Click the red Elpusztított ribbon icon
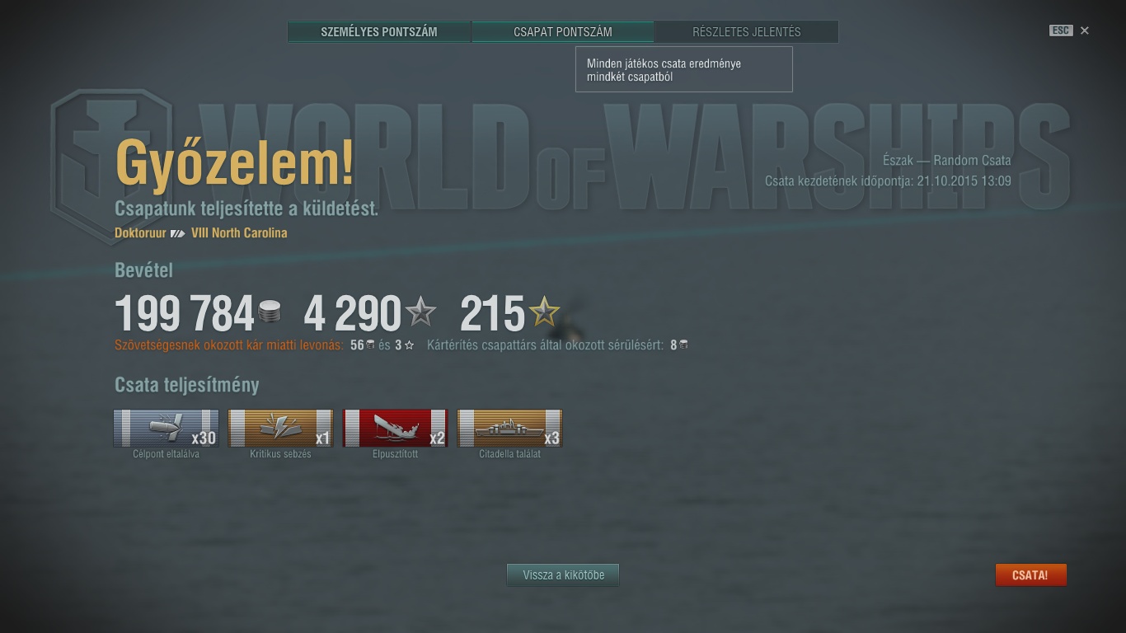The image size is (1126, 633). click(x=395, y=429)
